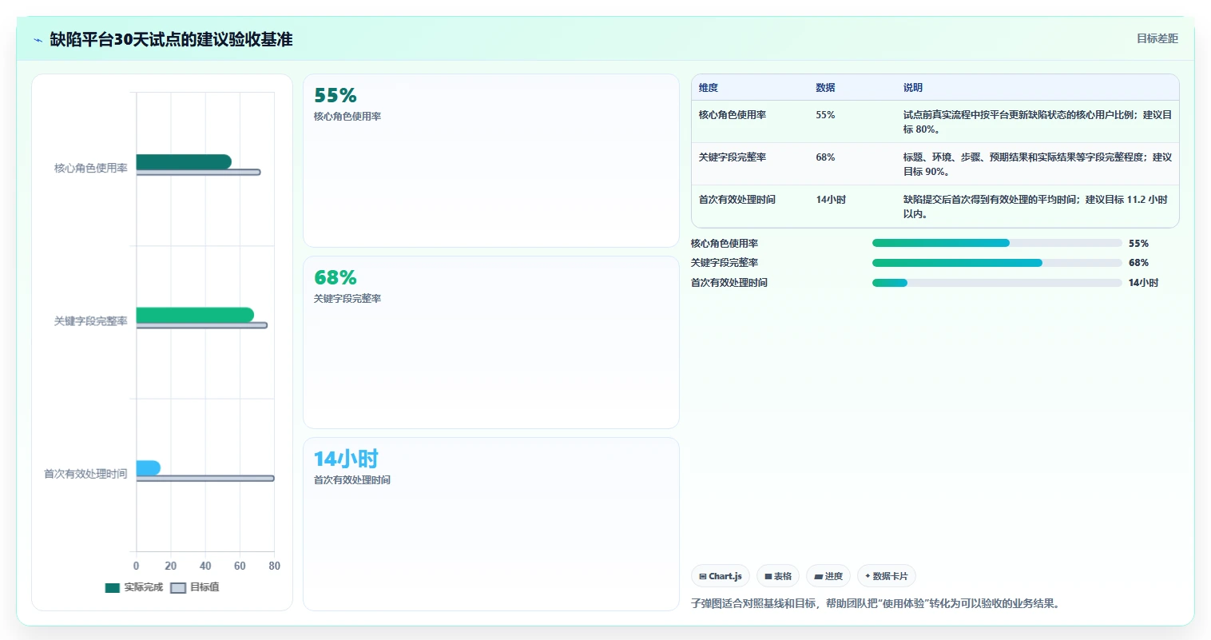Screen dimensions: 1211x640
Task: Click the 数据 column header
Action: click(825, 88)
